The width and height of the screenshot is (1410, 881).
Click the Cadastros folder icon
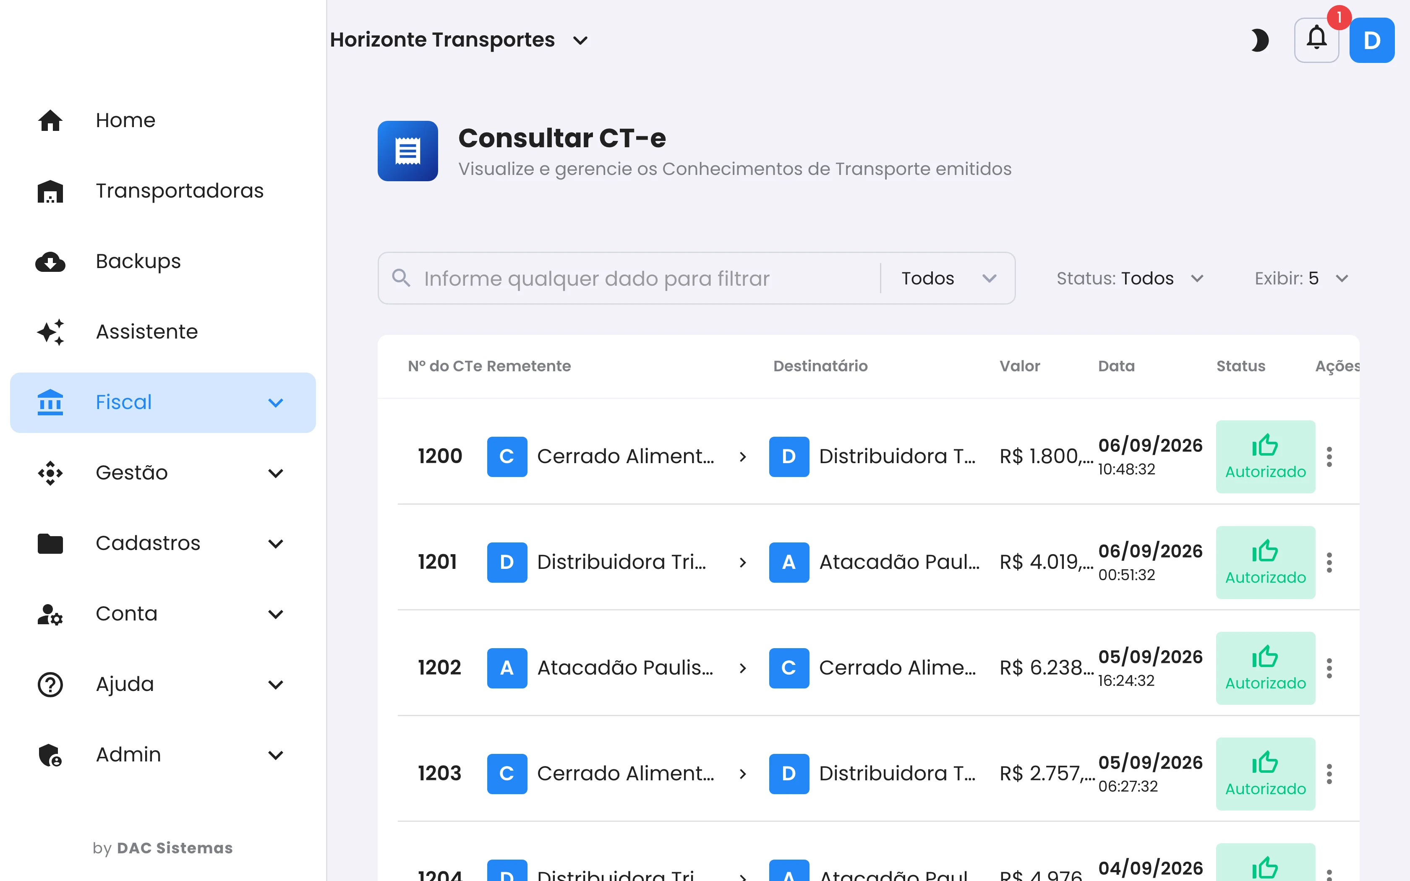click(x=50, y=544)
